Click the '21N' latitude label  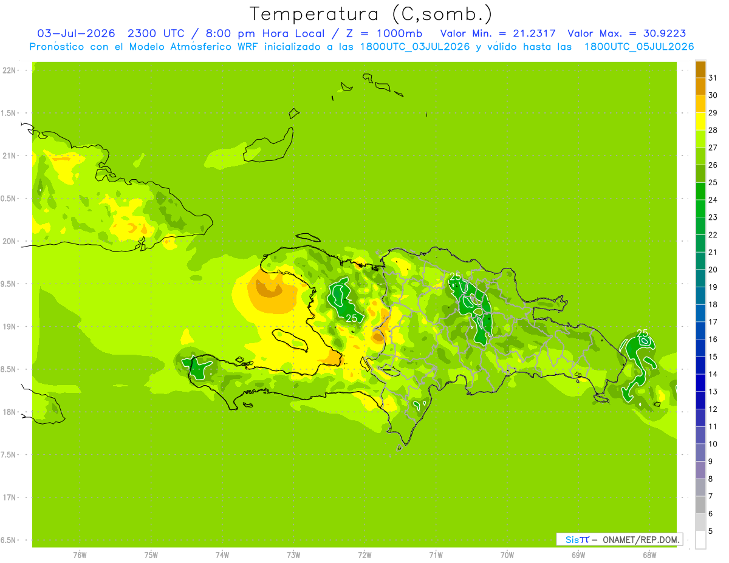point(9,155)
